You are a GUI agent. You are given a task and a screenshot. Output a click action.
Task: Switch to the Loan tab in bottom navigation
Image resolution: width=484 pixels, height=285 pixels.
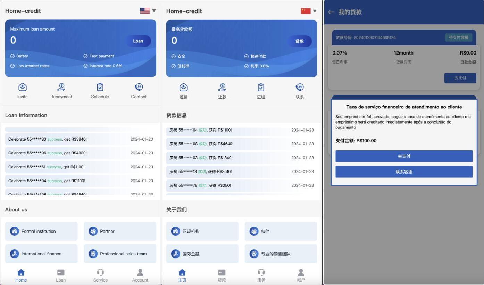61,275
